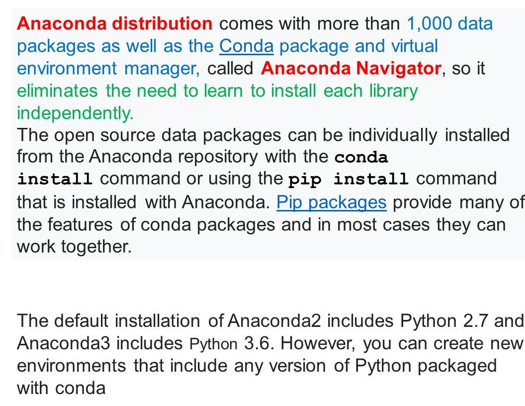Click the monospace 'conda' command word

[x=361, y=157]
